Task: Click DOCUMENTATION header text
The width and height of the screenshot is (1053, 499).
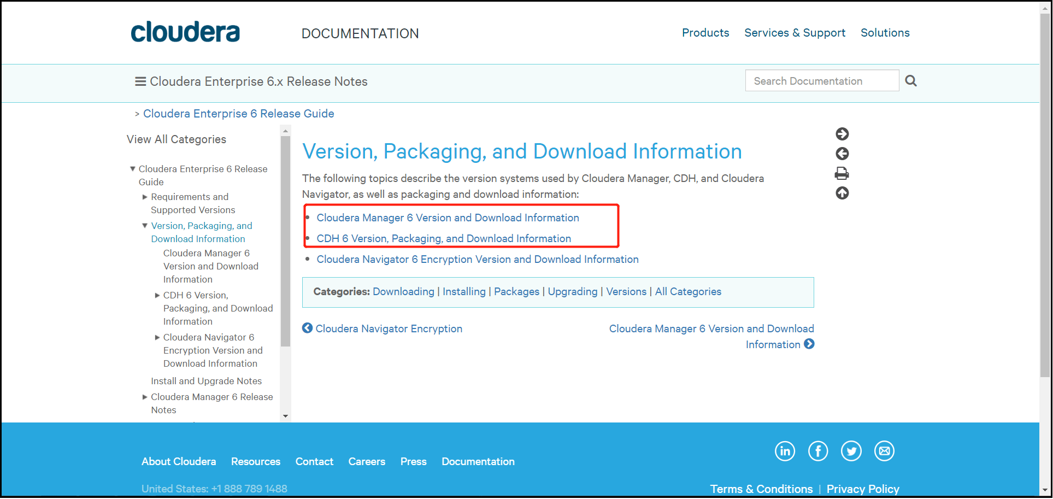Action: [360, 33]
